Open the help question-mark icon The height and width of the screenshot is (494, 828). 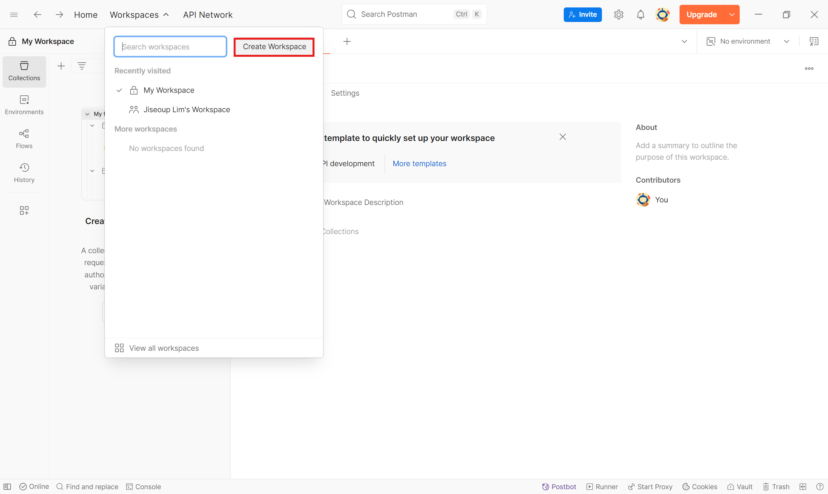pos(819,487)
